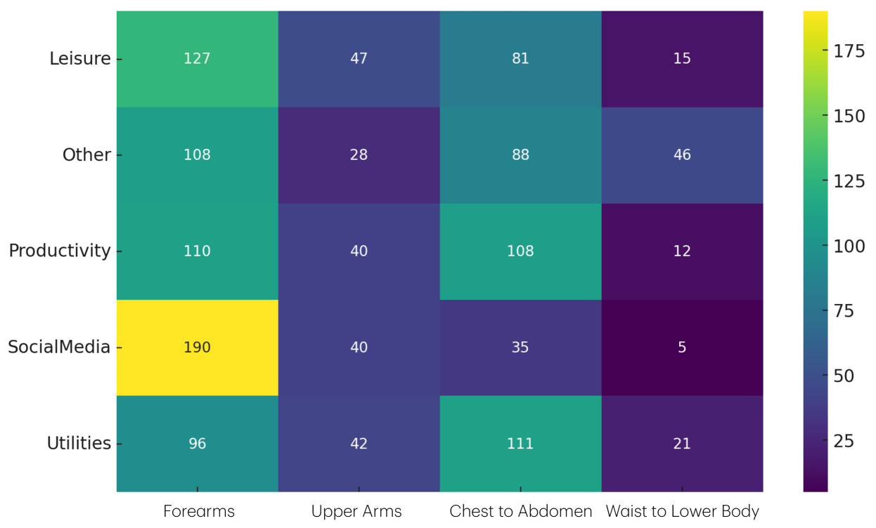Click the Utilities Chest to Abdomen cell 111
876x528 pixels.
coord(520,444)
